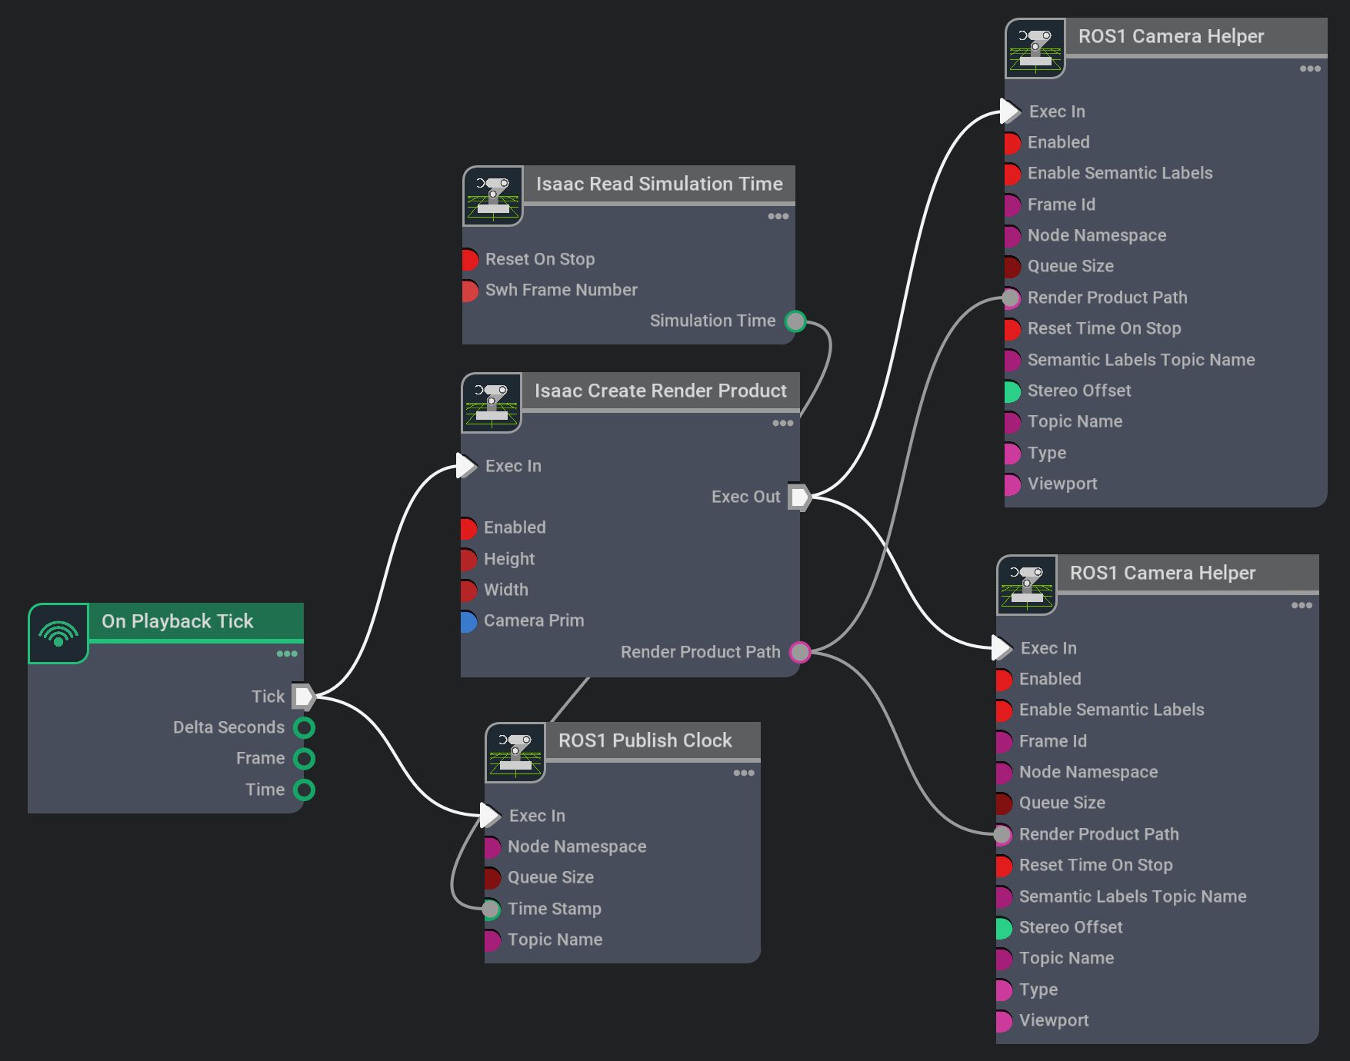The image size is (1350, 1061).
Task: Select the ROS1 Publish Clock title bar
Action: click(653, 741)
